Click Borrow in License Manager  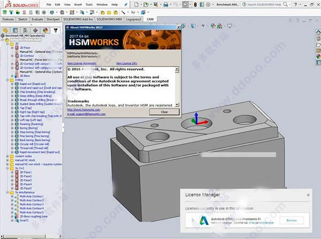[292, 220]
